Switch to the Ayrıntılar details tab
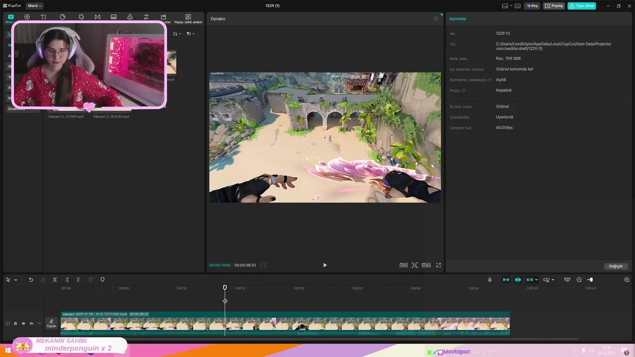 click(458, 19)
